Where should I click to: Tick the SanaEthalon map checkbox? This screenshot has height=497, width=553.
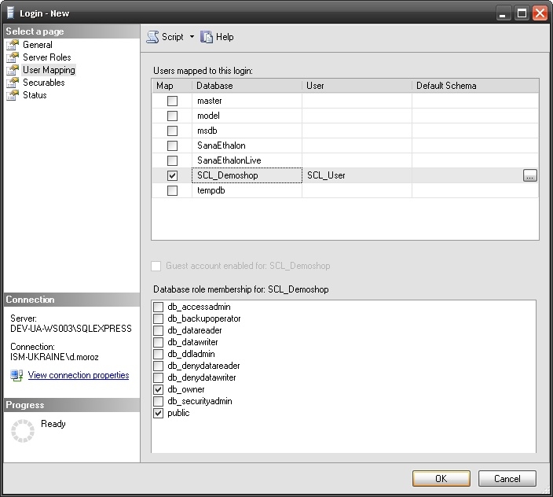click(x=172, y=145)
